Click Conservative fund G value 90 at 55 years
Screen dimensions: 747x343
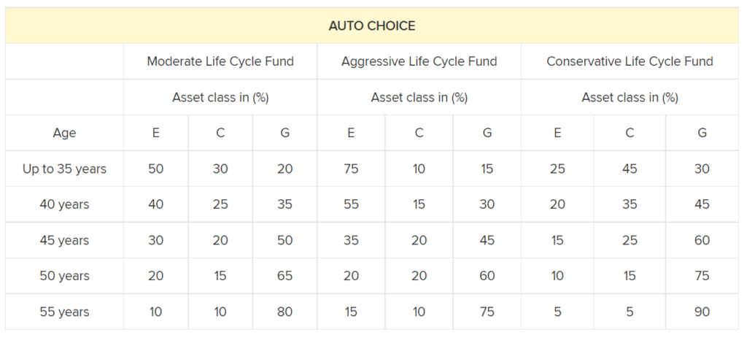tap(702, 312)
